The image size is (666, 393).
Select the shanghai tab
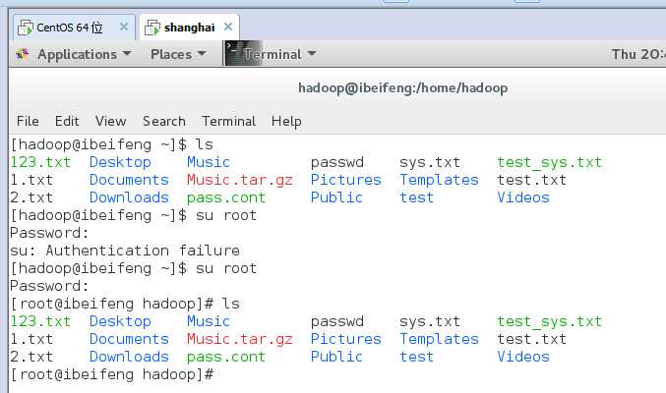189,27
